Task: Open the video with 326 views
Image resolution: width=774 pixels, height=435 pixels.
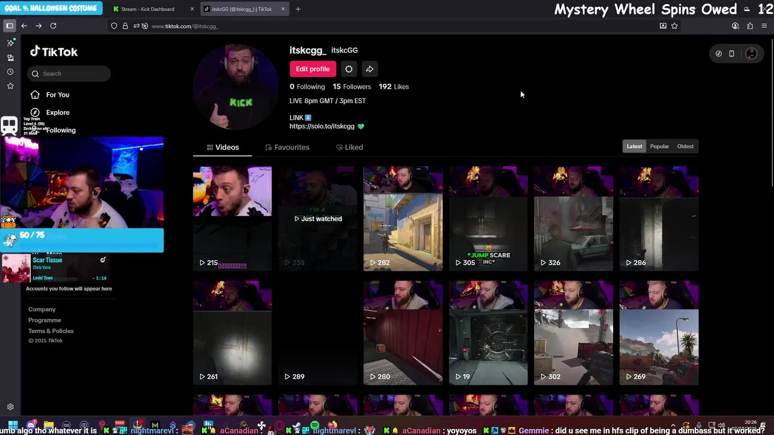Action: (x=573, y=219)
